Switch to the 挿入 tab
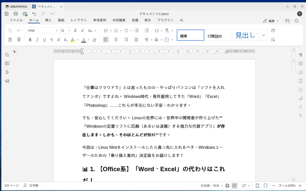The width and height of the screenshot is (306, 191). [48, 20]
